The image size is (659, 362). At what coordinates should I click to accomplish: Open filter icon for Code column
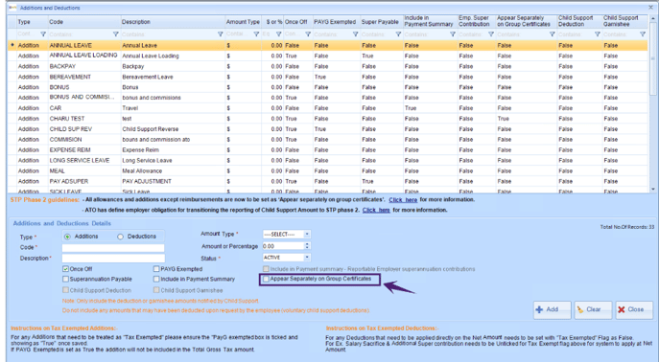(115, 34)
